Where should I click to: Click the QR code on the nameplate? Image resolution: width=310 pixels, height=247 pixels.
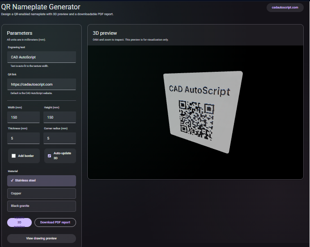pos(196,120)
